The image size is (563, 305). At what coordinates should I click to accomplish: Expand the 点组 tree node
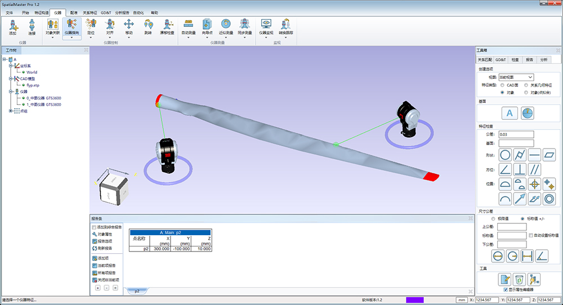[x=11, y=111]
